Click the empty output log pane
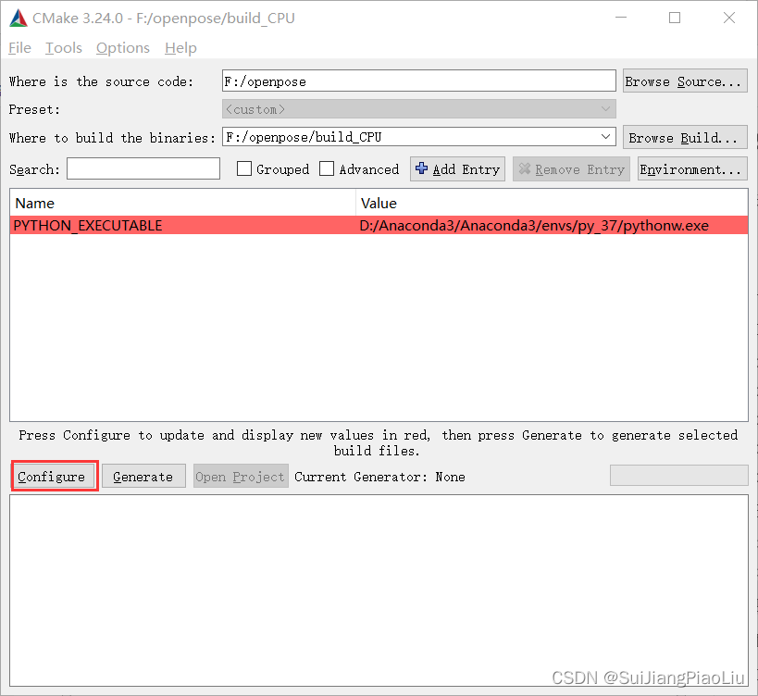The width and height of the screenshot is (758, 696). tap(379, 590)
